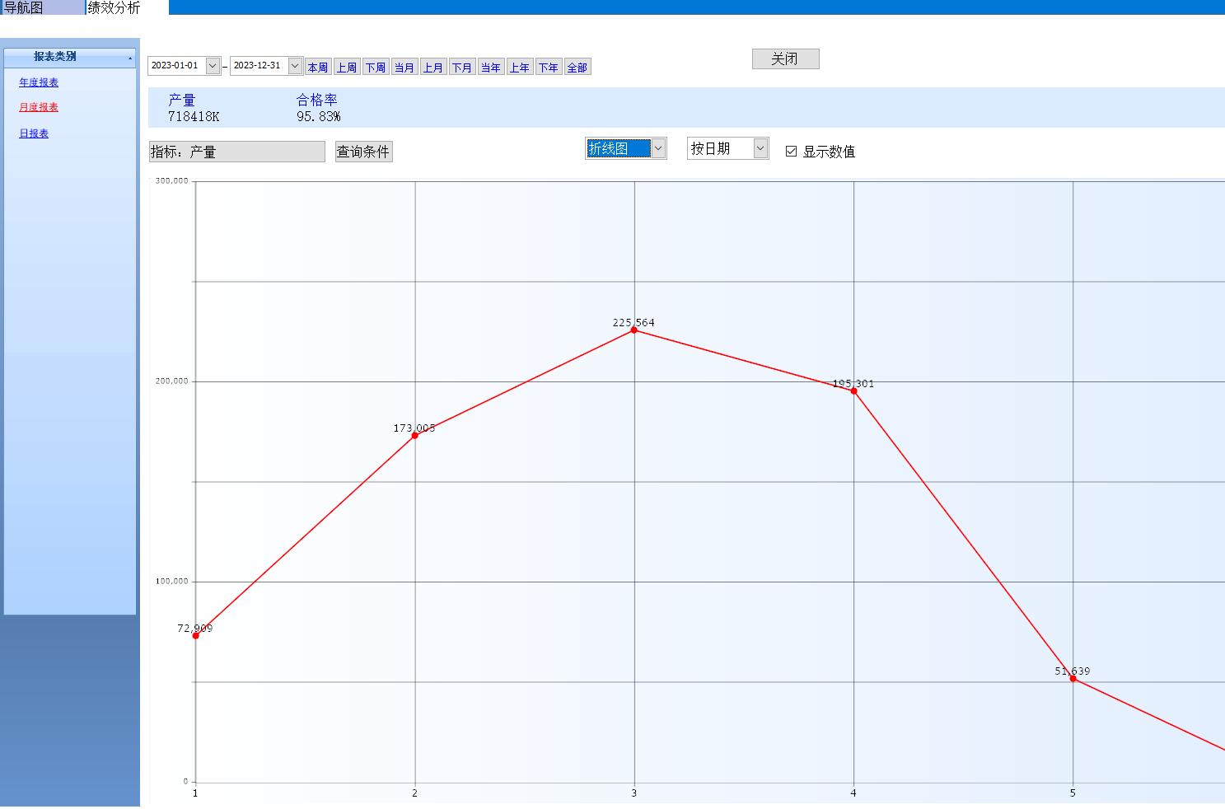Screen dimensions: 1225x809
Task: Set the range to 上月
Action: pyautogui.click(x=433, y=68)
